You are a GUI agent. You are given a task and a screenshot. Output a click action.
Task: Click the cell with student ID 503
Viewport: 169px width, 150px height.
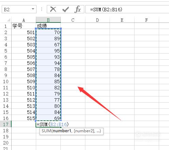(x=24, y=45)
